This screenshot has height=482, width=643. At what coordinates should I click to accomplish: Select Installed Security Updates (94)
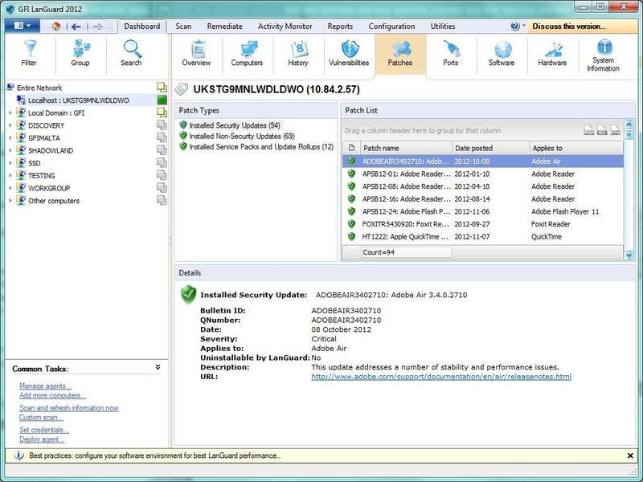tap(235, 125)
